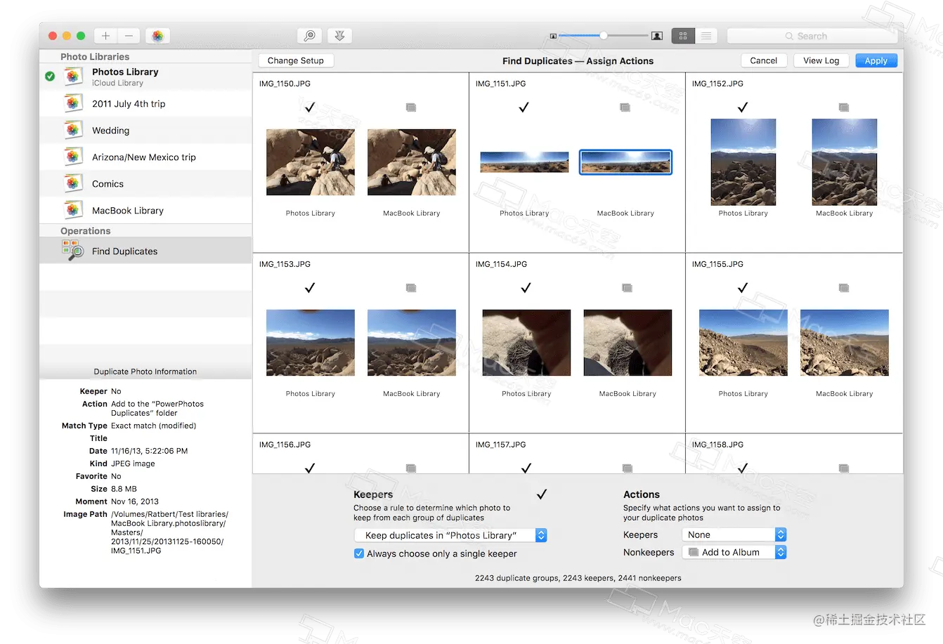943x644 pixels.
Task: Toggle keeper checkmark for IMG_1155.JPG Photos Library
Action: (743, 288)
